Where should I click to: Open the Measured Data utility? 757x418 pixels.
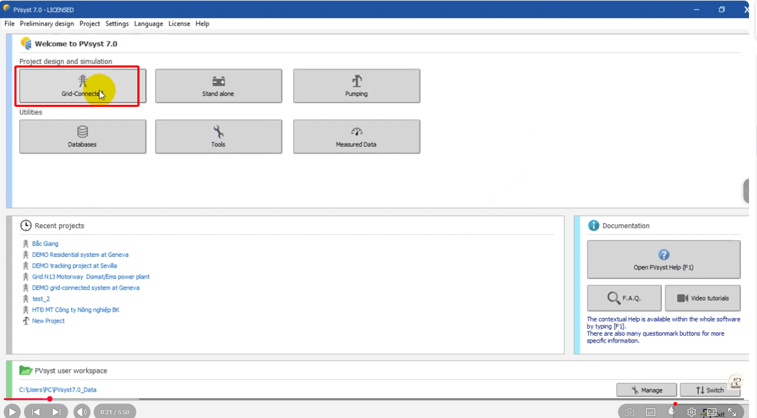coord(356,137)
